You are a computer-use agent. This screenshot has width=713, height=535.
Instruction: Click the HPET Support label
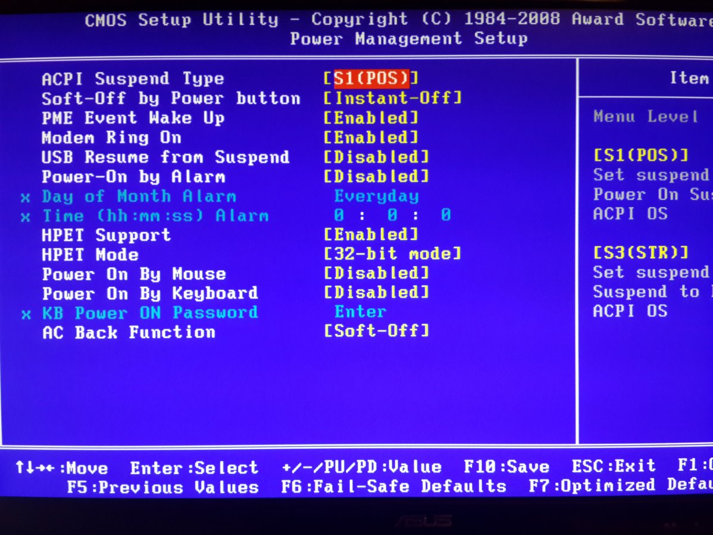pyautogui.click(x=106, y=236)
